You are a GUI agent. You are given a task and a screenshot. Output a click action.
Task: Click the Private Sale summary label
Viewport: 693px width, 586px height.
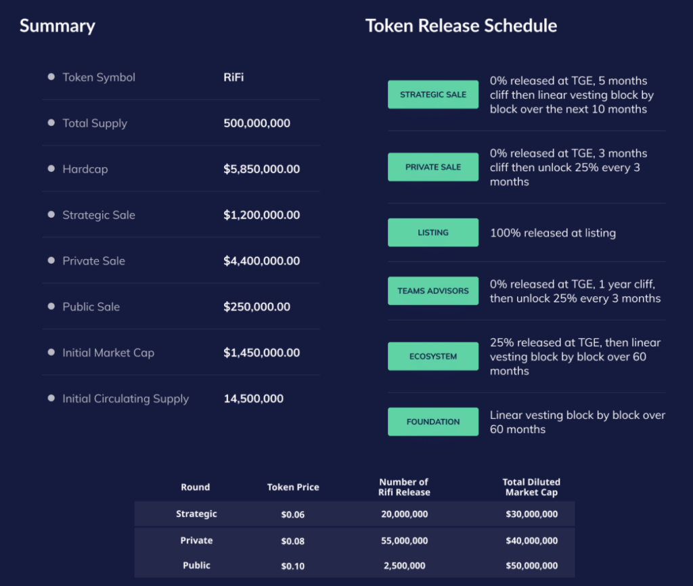pos(93,261)
